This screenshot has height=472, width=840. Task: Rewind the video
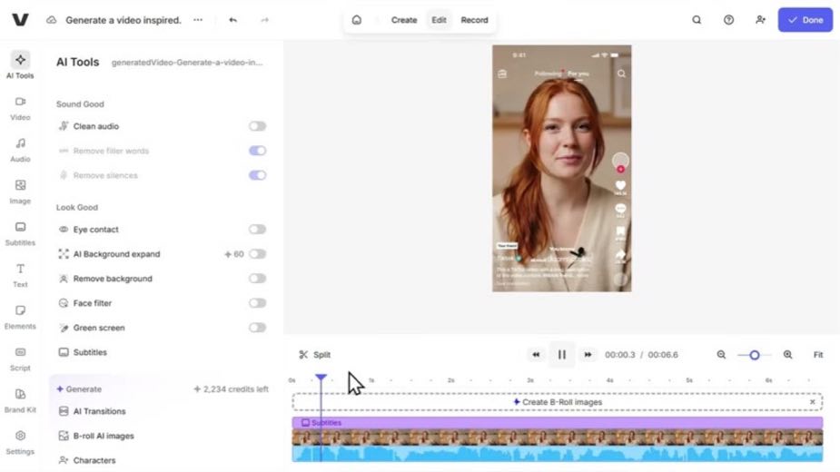tap(536, 355)
